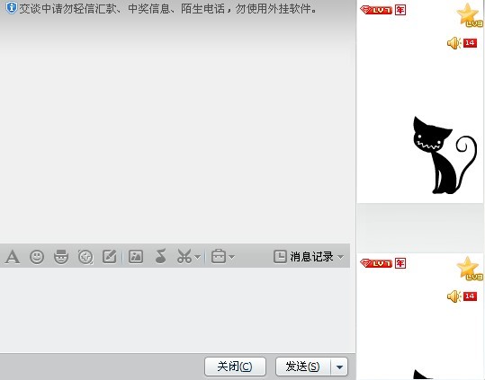Start a screenshot with scissors icon
Viewport: 485px width, 380px height.
coord(184,256)
